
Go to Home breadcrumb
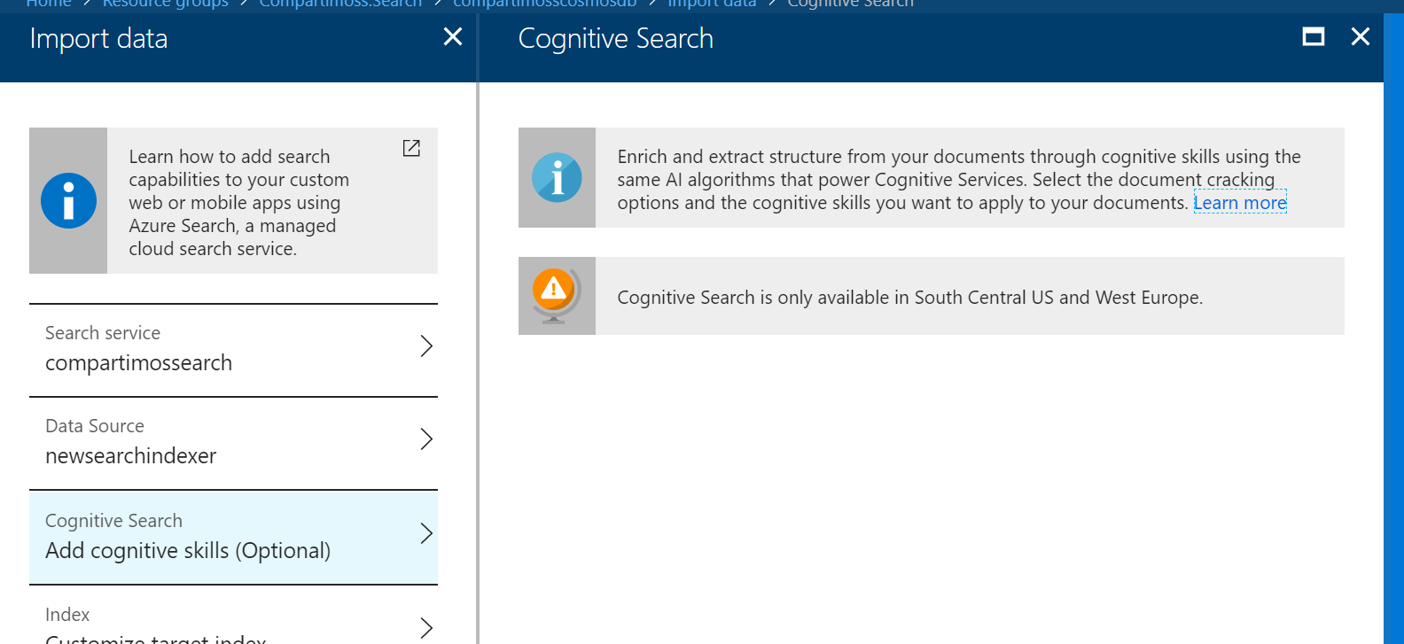coord(49,4)
